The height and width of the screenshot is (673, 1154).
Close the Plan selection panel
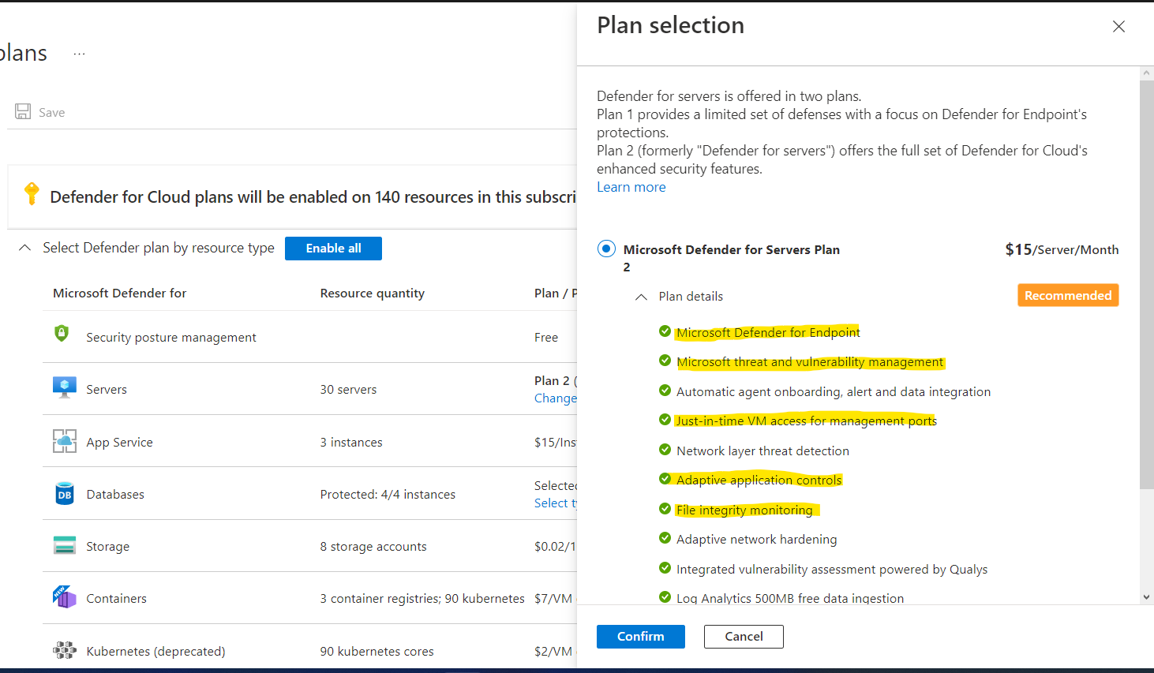[1118, 27]
